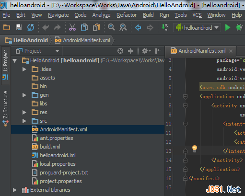Toggle the 7: Structure side tool window

pyautogui.click(x=5, y=109)
